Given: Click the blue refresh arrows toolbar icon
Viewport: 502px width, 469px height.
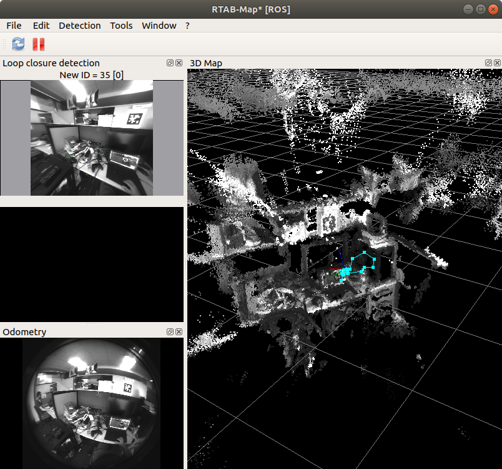Looking at the screenshot, I should click(18, 44).
